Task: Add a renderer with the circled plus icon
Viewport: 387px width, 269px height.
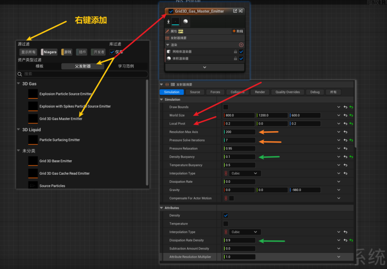Action: pyautogui.click(x=241, y=45)
